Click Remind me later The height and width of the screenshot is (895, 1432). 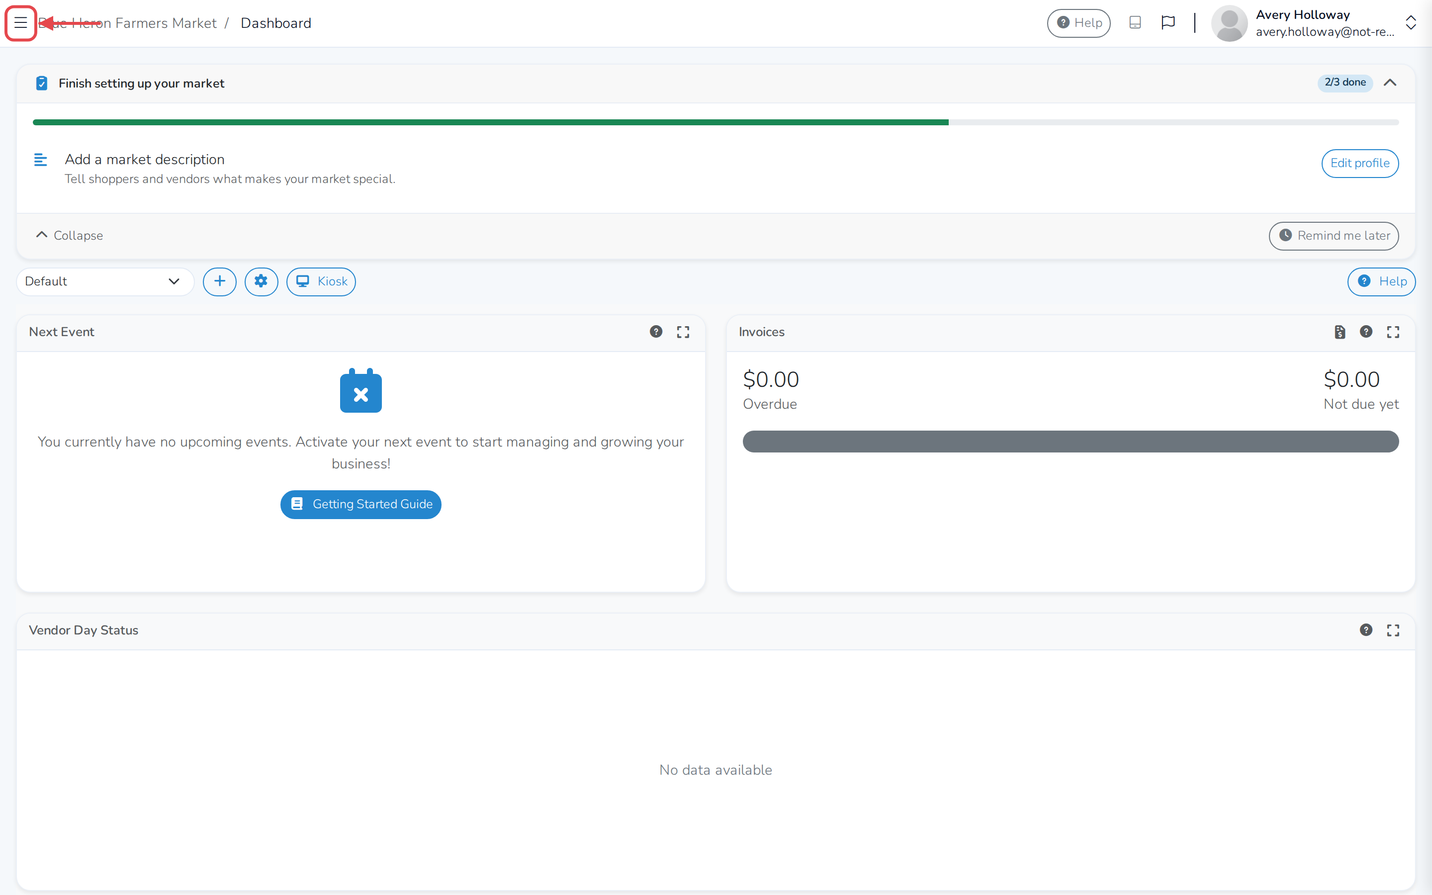coord(1334,236)
